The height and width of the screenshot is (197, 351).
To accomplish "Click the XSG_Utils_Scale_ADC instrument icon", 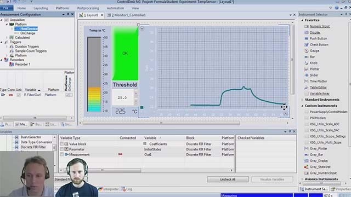I will (307, 124).
